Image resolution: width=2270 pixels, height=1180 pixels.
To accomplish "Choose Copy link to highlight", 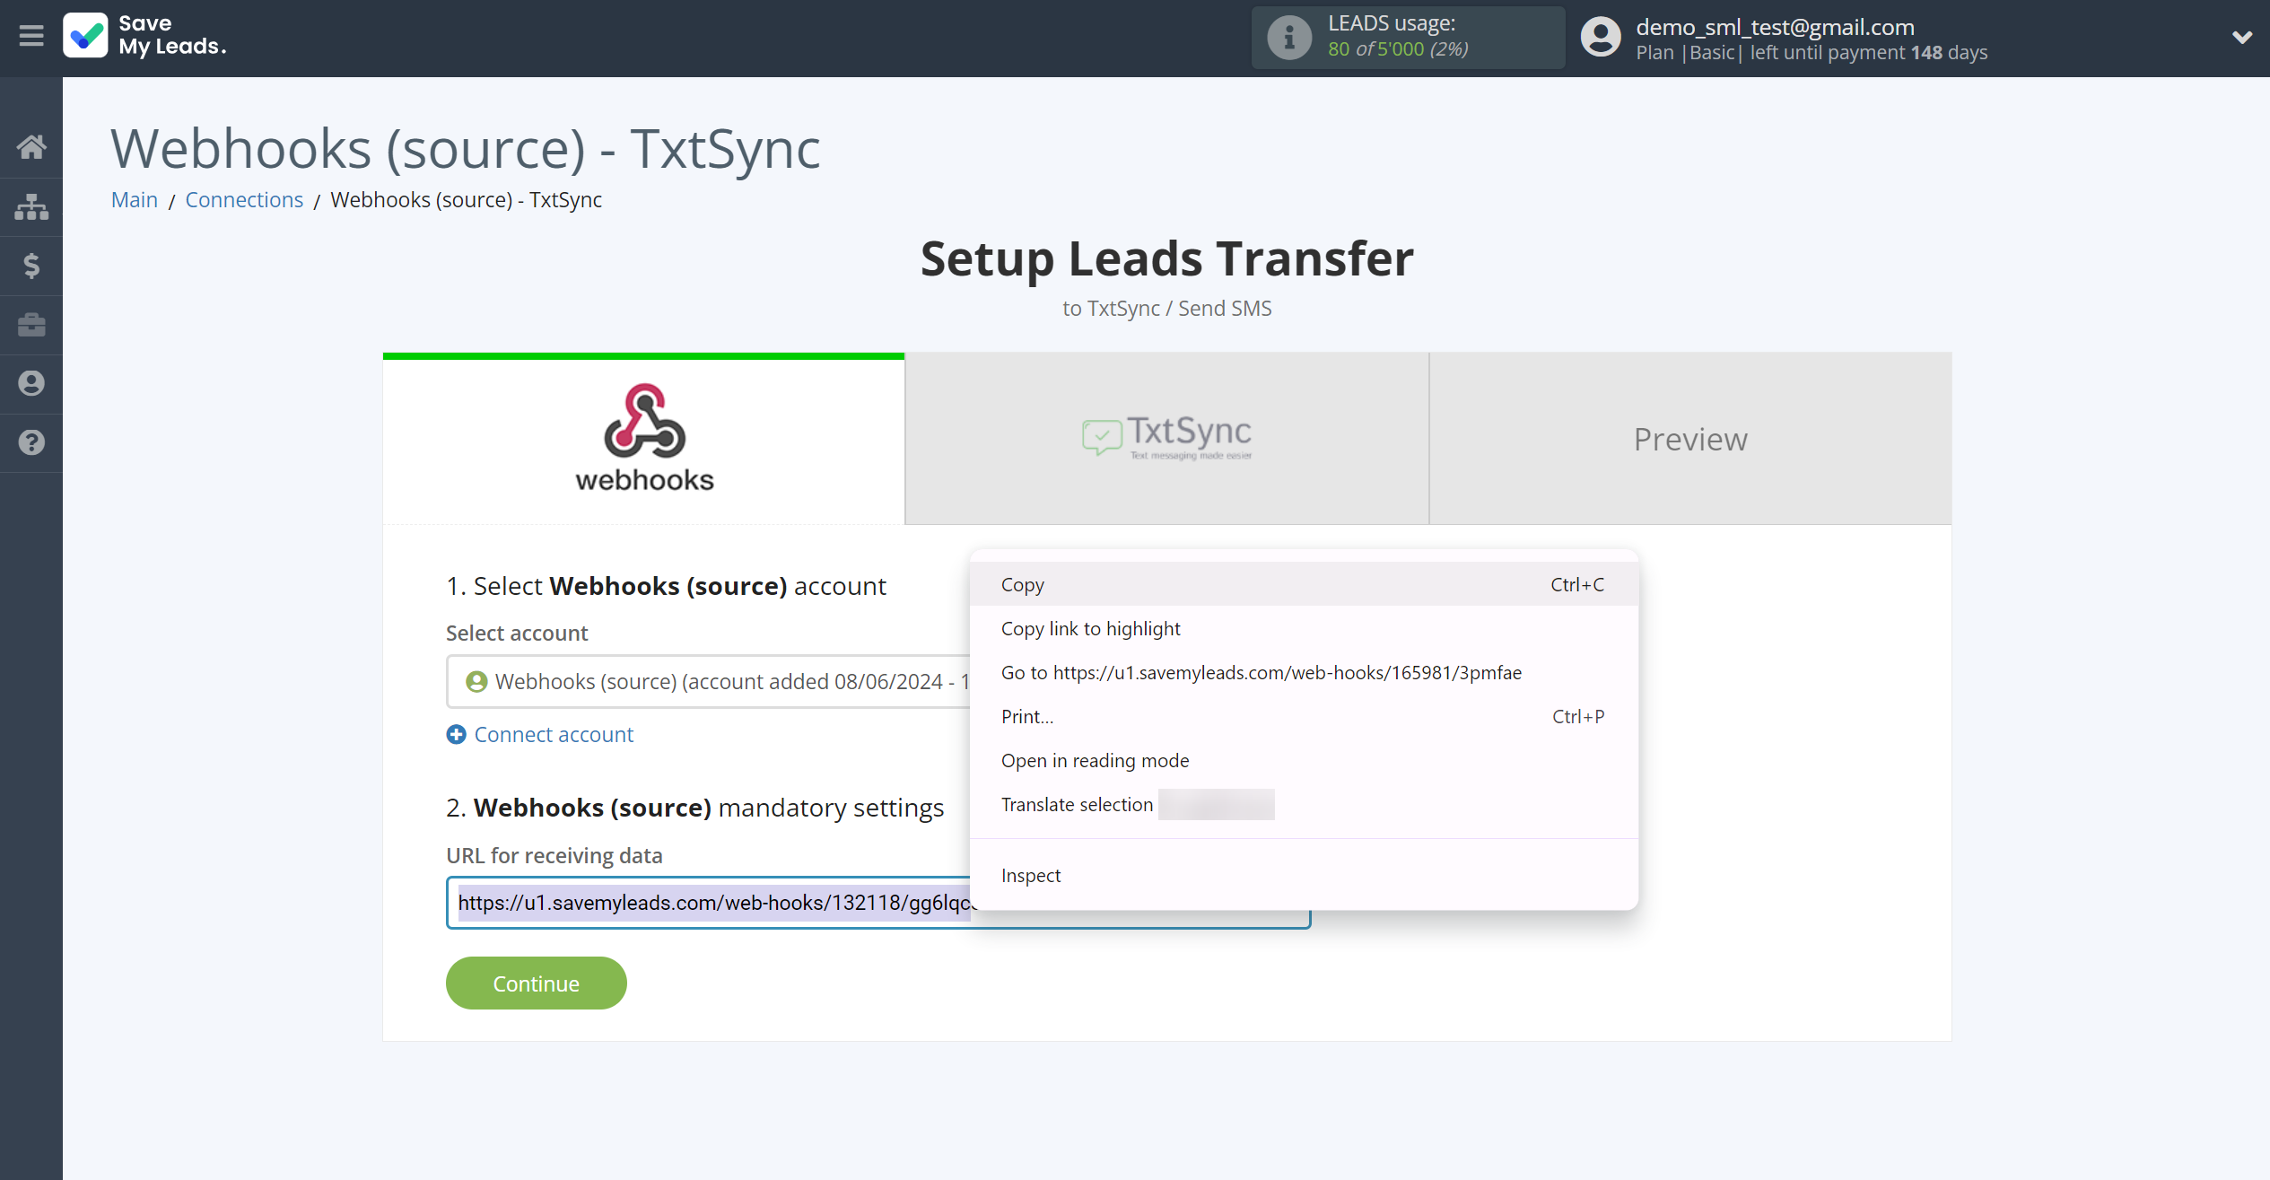I will (1304, 628).
